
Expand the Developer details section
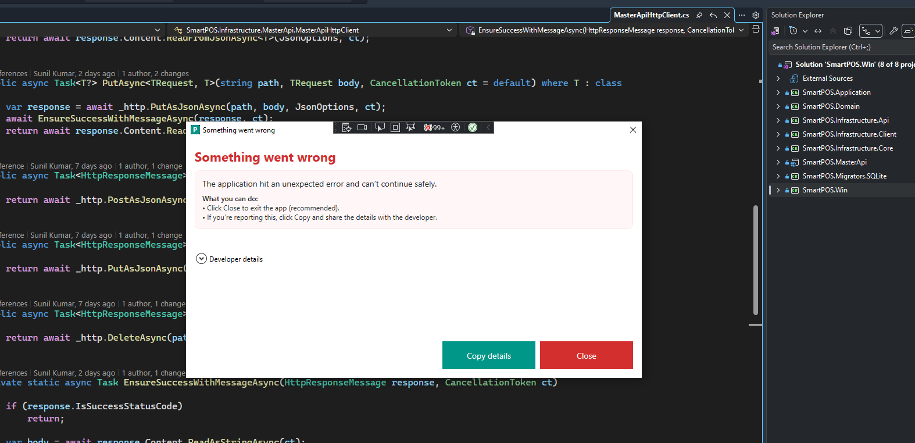tap(202, 259)
